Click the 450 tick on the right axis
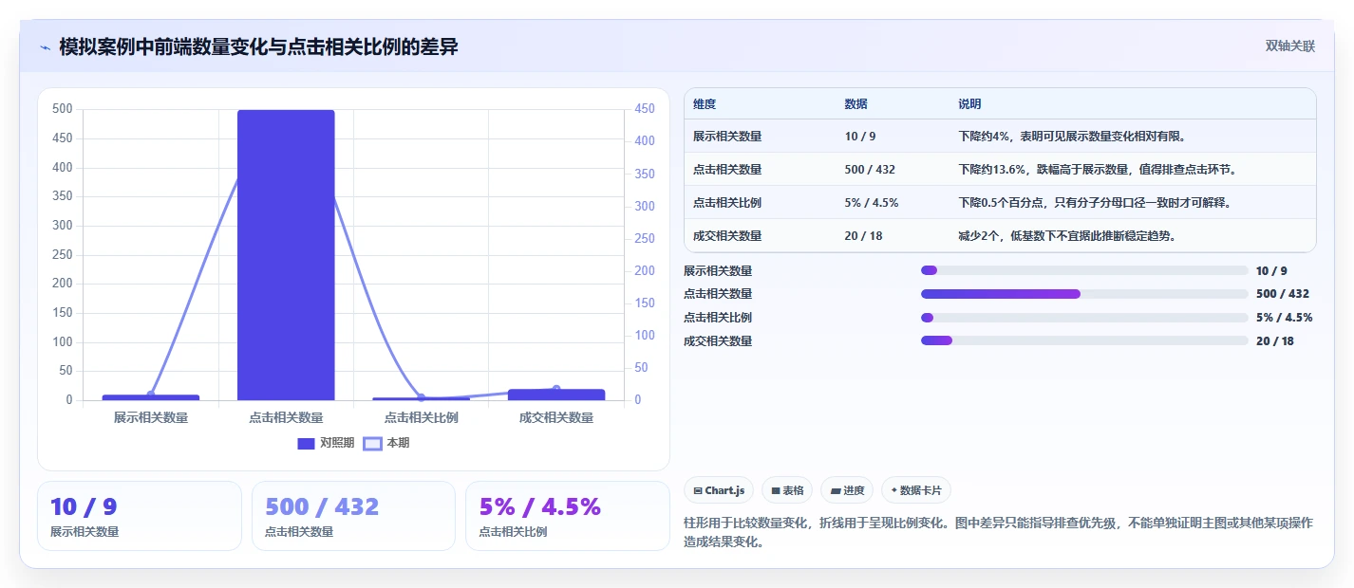 tap(645, 109)
